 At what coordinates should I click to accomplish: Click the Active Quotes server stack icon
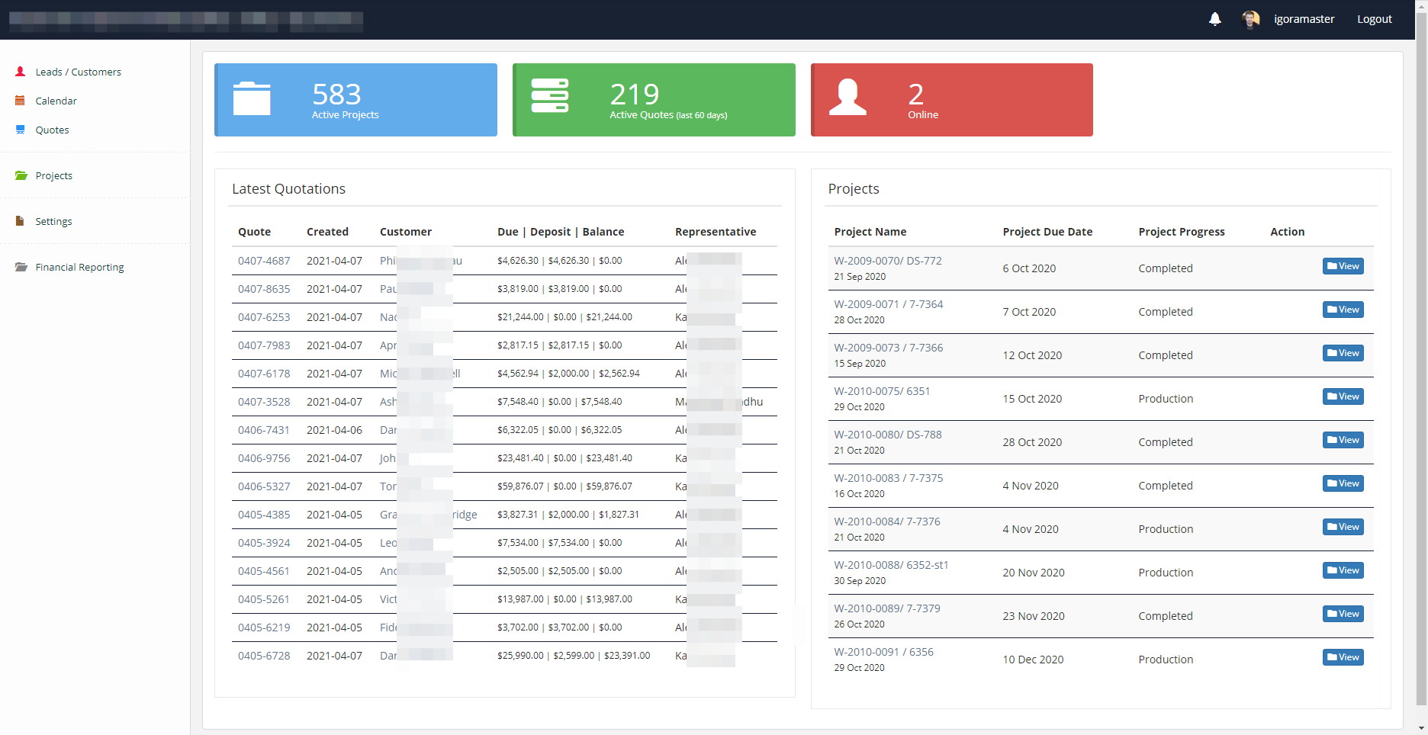coord(549,96)
